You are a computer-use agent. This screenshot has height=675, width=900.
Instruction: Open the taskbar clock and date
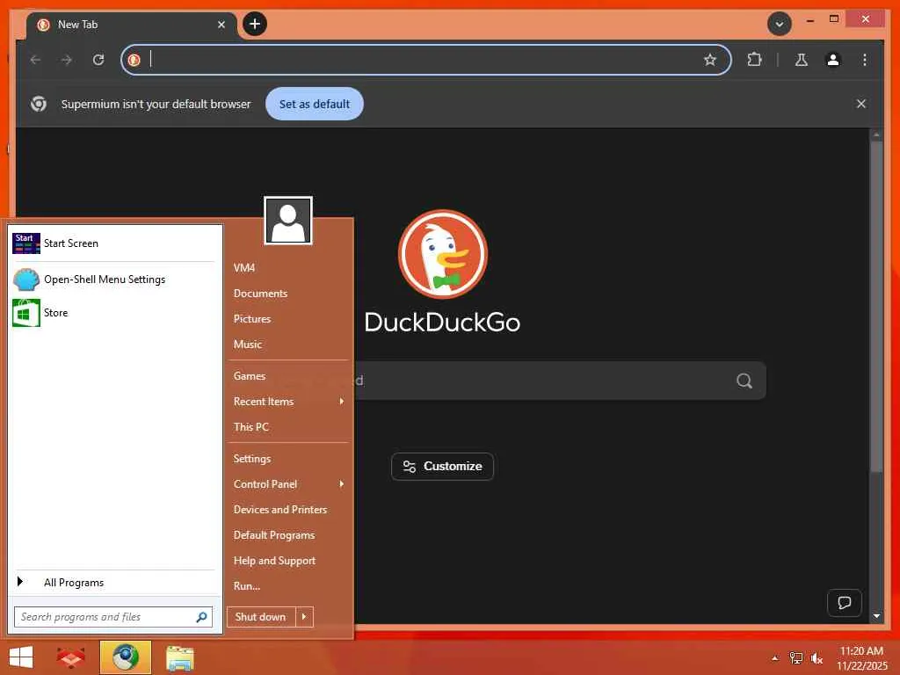coord(861,658)
